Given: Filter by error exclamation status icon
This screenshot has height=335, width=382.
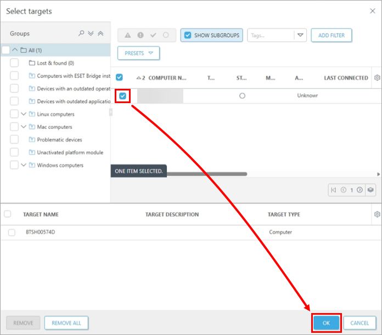Looking at the screenshot, I should click(x=141, y=35).
